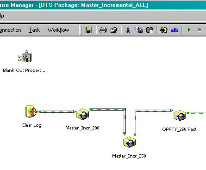Select the OPPTY_250 Fact task icon
206x170 pixels.
click(x=180, y=115)
